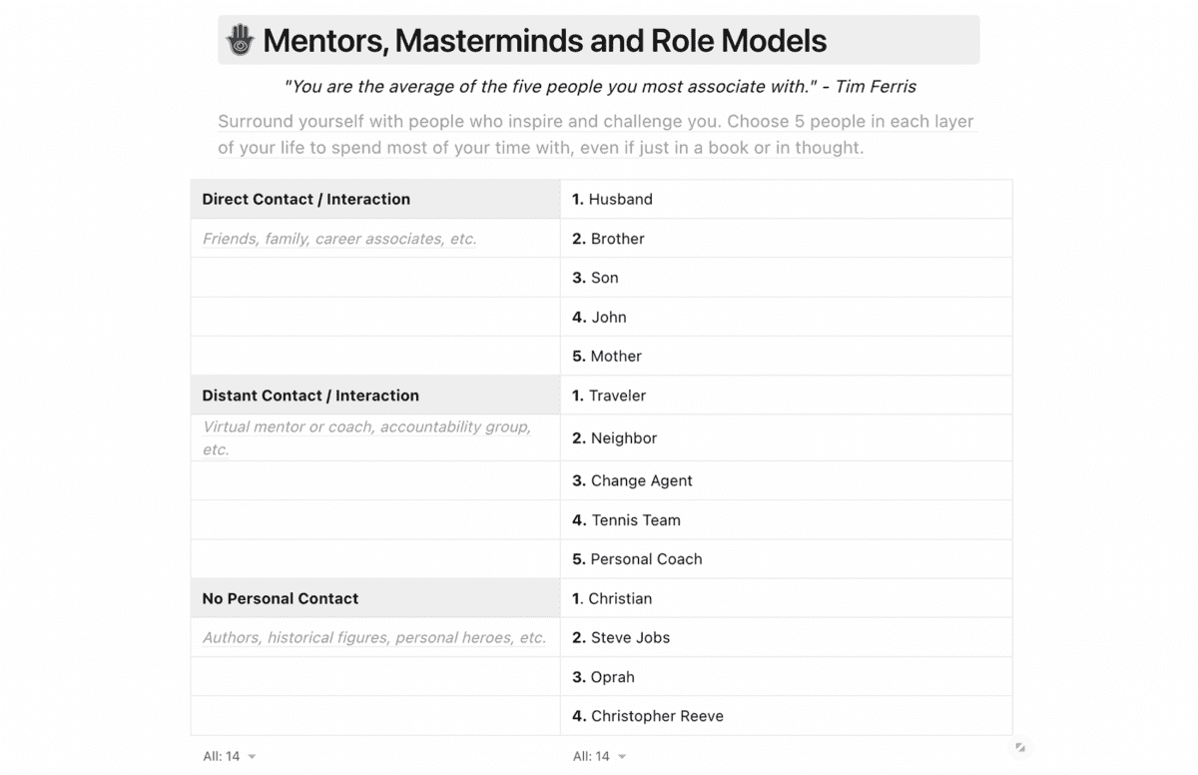Select the No Personal Contact cell
Screen dimensions: 1198x775
coord(375,598)
